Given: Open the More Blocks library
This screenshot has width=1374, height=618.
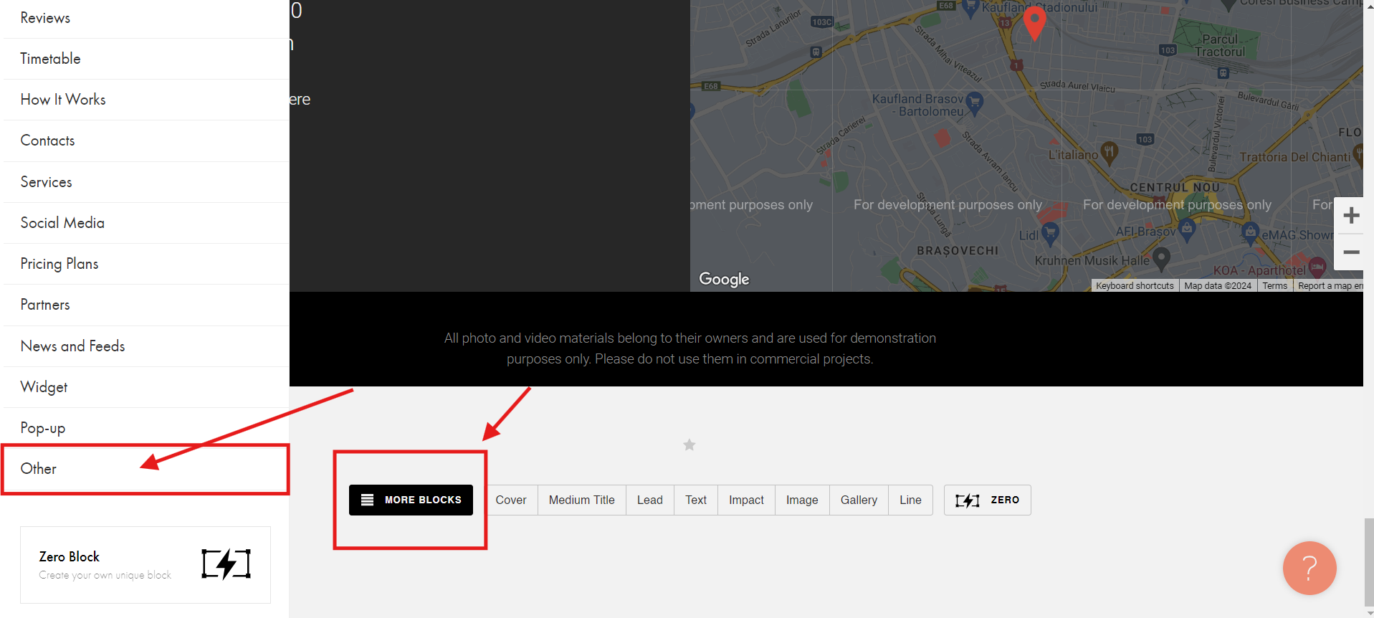Looking at the screenshot, I should click(x=411, y=500).
